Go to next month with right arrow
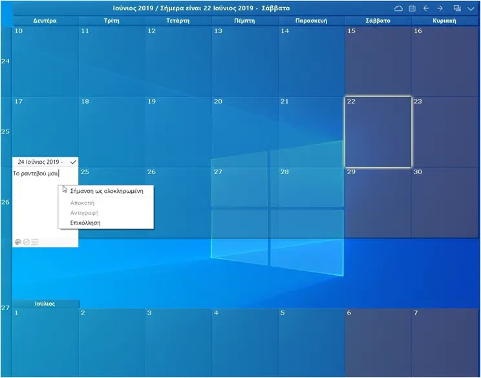 [440, 8]
